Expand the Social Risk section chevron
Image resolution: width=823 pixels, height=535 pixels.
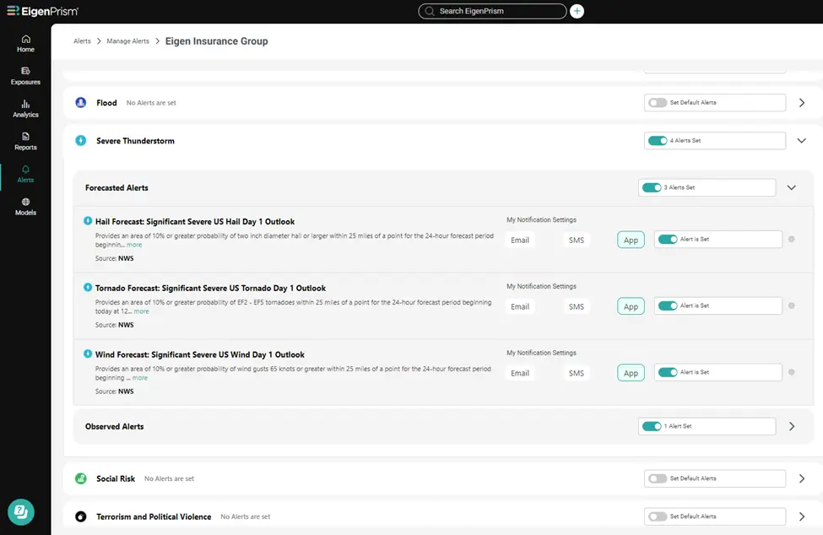point(802,478)
